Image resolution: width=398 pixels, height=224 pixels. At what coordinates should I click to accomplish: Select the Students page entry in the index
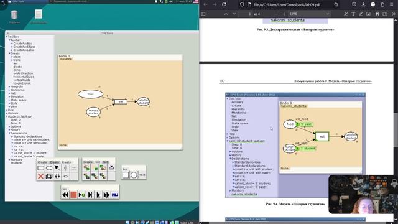pyautogui.click(x=17, y=163)
